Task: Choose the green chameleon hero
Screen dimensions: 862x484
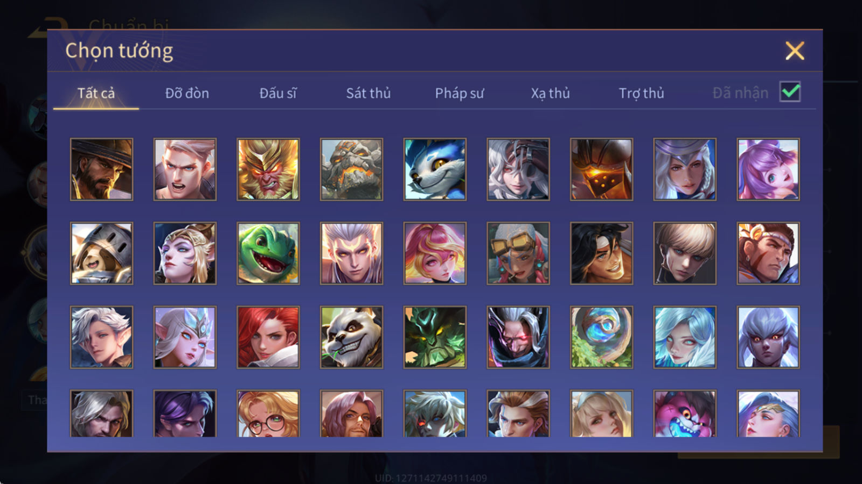Action: click(268, 253)
